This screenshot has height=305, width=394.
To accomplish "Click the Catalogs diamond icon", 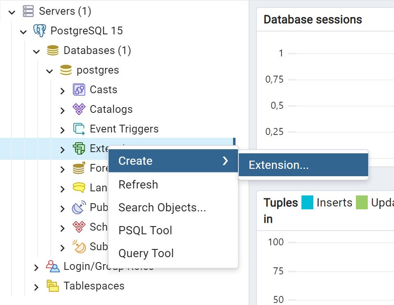I will click(x=79, y=109).
